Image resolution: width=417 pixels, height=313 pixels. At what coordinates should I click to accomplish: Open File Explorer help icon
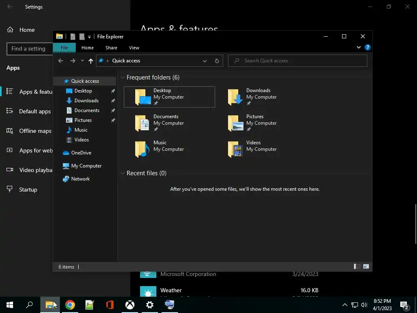368,47
